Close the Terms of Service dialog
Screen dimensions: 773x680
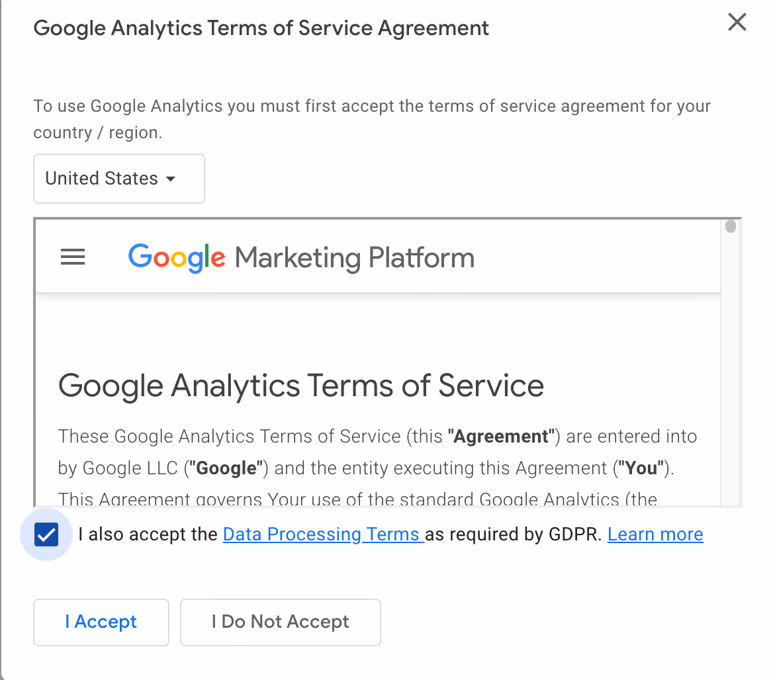tap(737, 22)
